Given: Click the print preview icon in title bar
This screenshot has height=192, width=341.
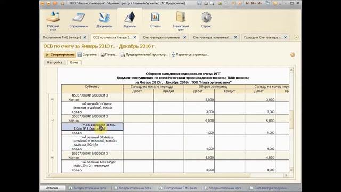Looking at the screenshot, I should click(x=212, y=3).
